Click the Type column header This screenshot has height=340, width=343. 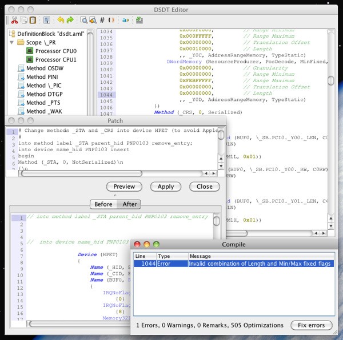[x=172, y=256]
